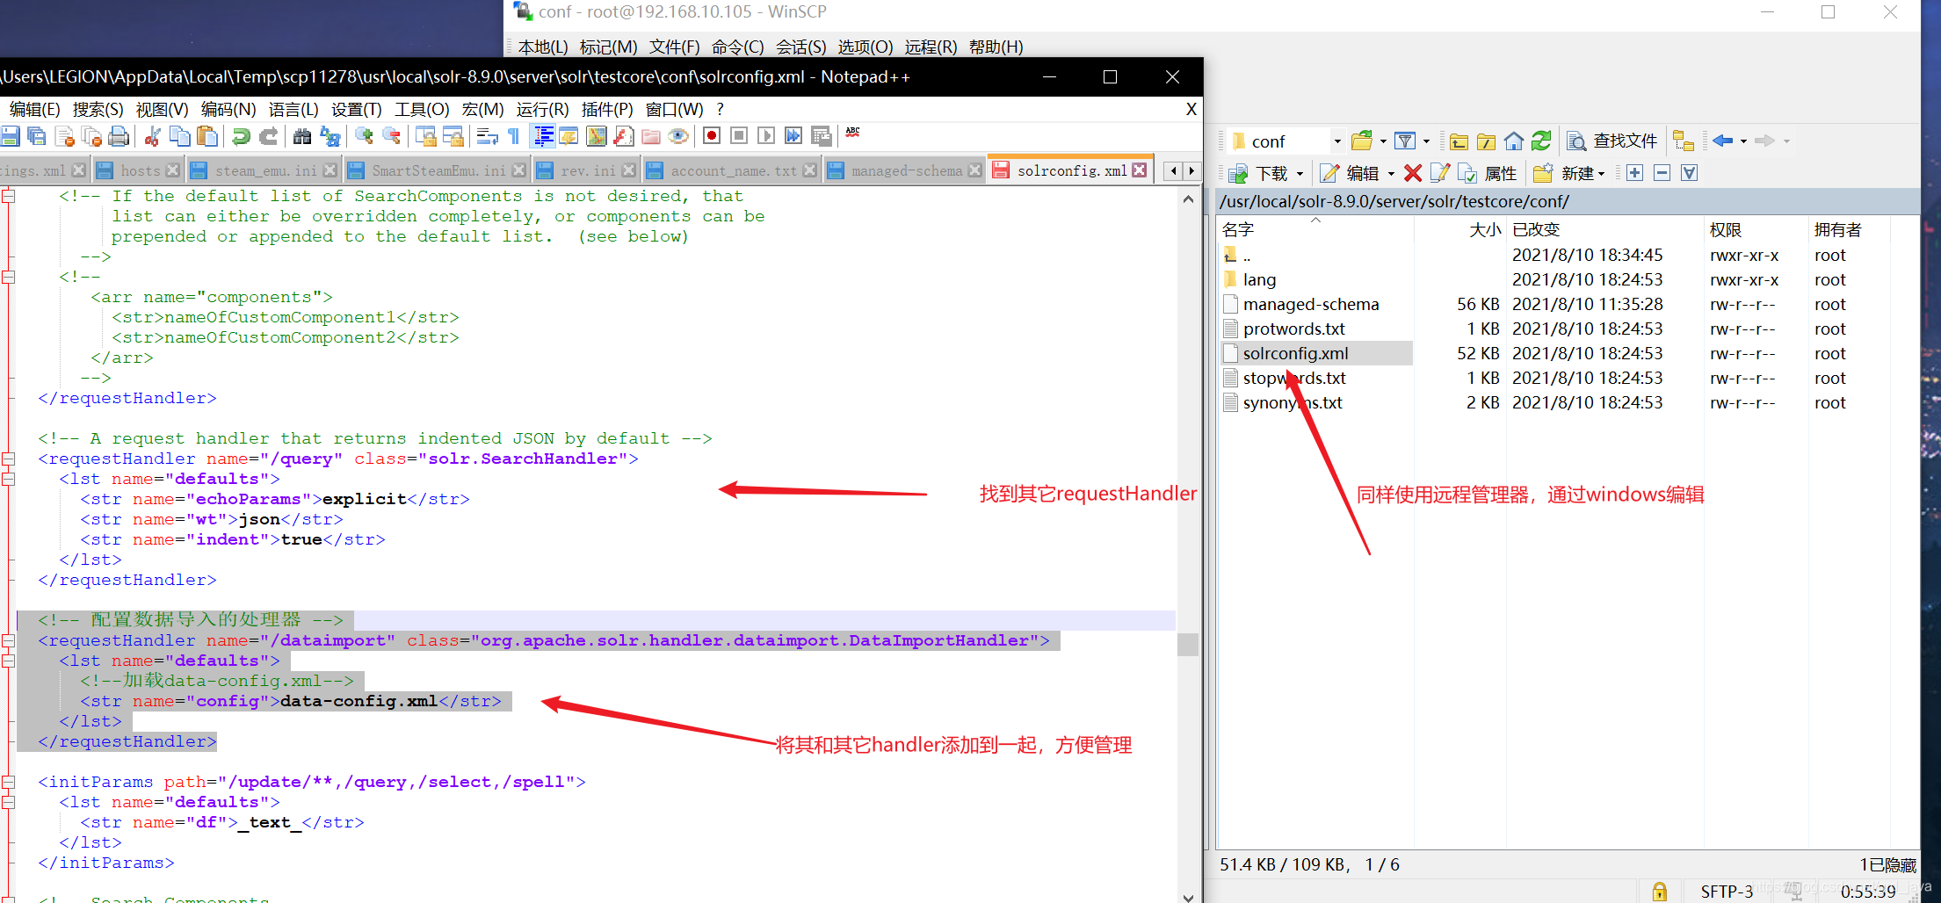This screenshot has width=1941, height=903.
Task: Zoom out on the editor text
Action: tap(392, 136)
